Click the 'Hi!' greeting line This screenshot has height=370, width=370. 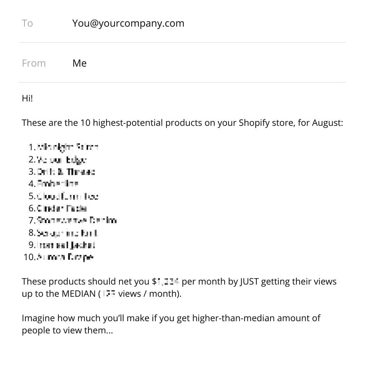point(27,98)
